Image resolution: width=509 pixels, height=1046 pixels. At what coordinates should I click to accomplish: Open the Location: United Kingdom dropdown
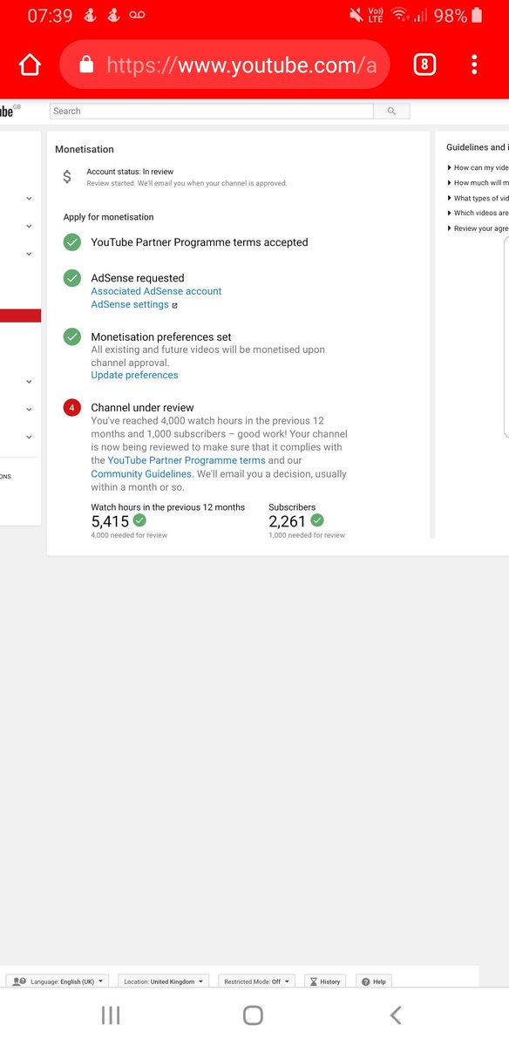(163, 981)
